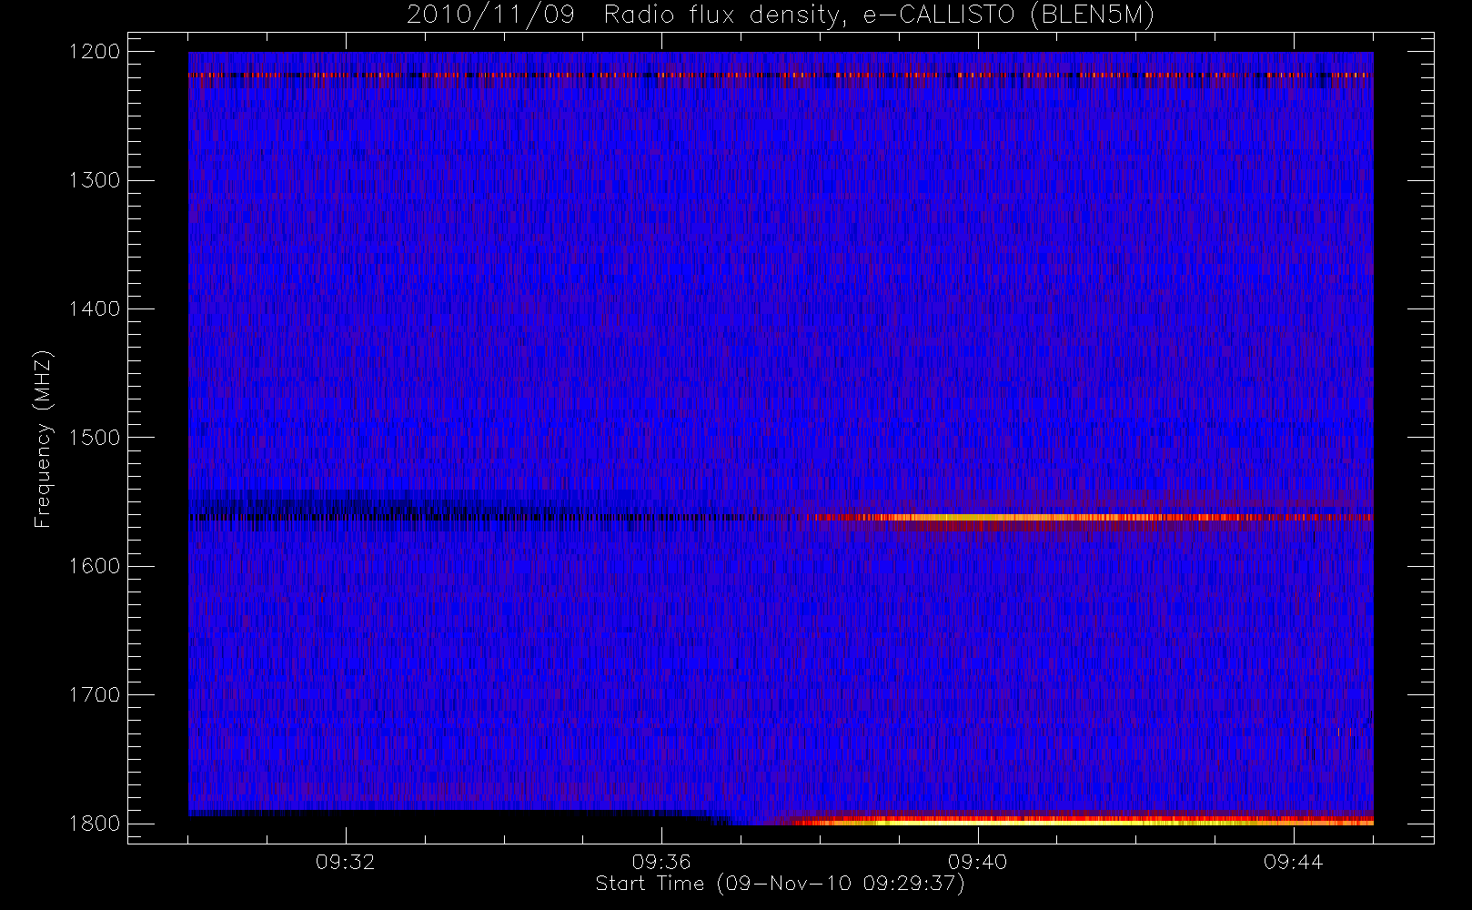
Task: Click the 1200 frequency tick label
Action: 95,52
